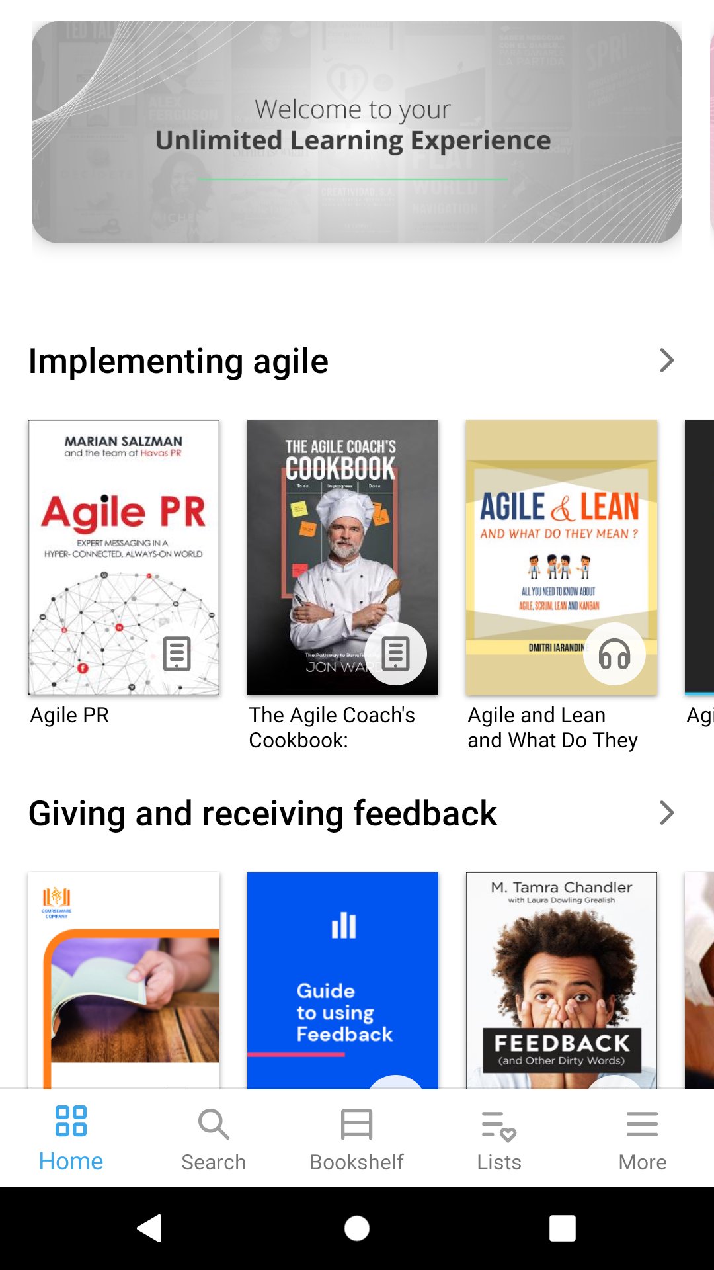The image size is (714, 1270).
Task: Tap the ebook icon on Agile PR
Action: pos(177,654)
